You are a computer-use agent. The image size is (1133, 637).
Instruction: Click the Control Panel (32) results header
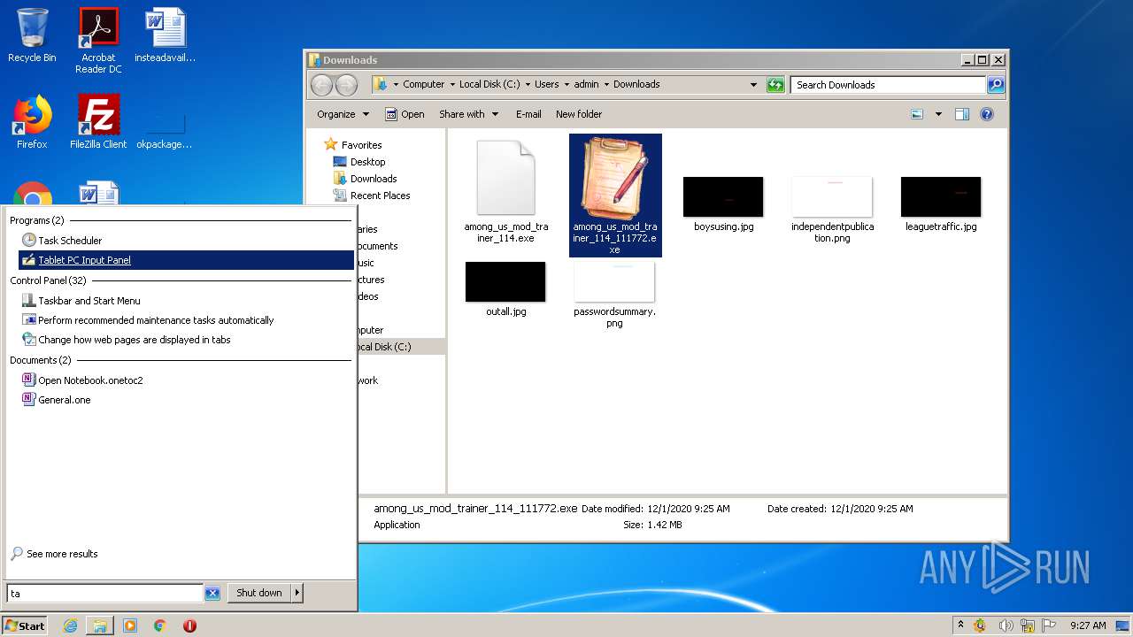point(48,280)
